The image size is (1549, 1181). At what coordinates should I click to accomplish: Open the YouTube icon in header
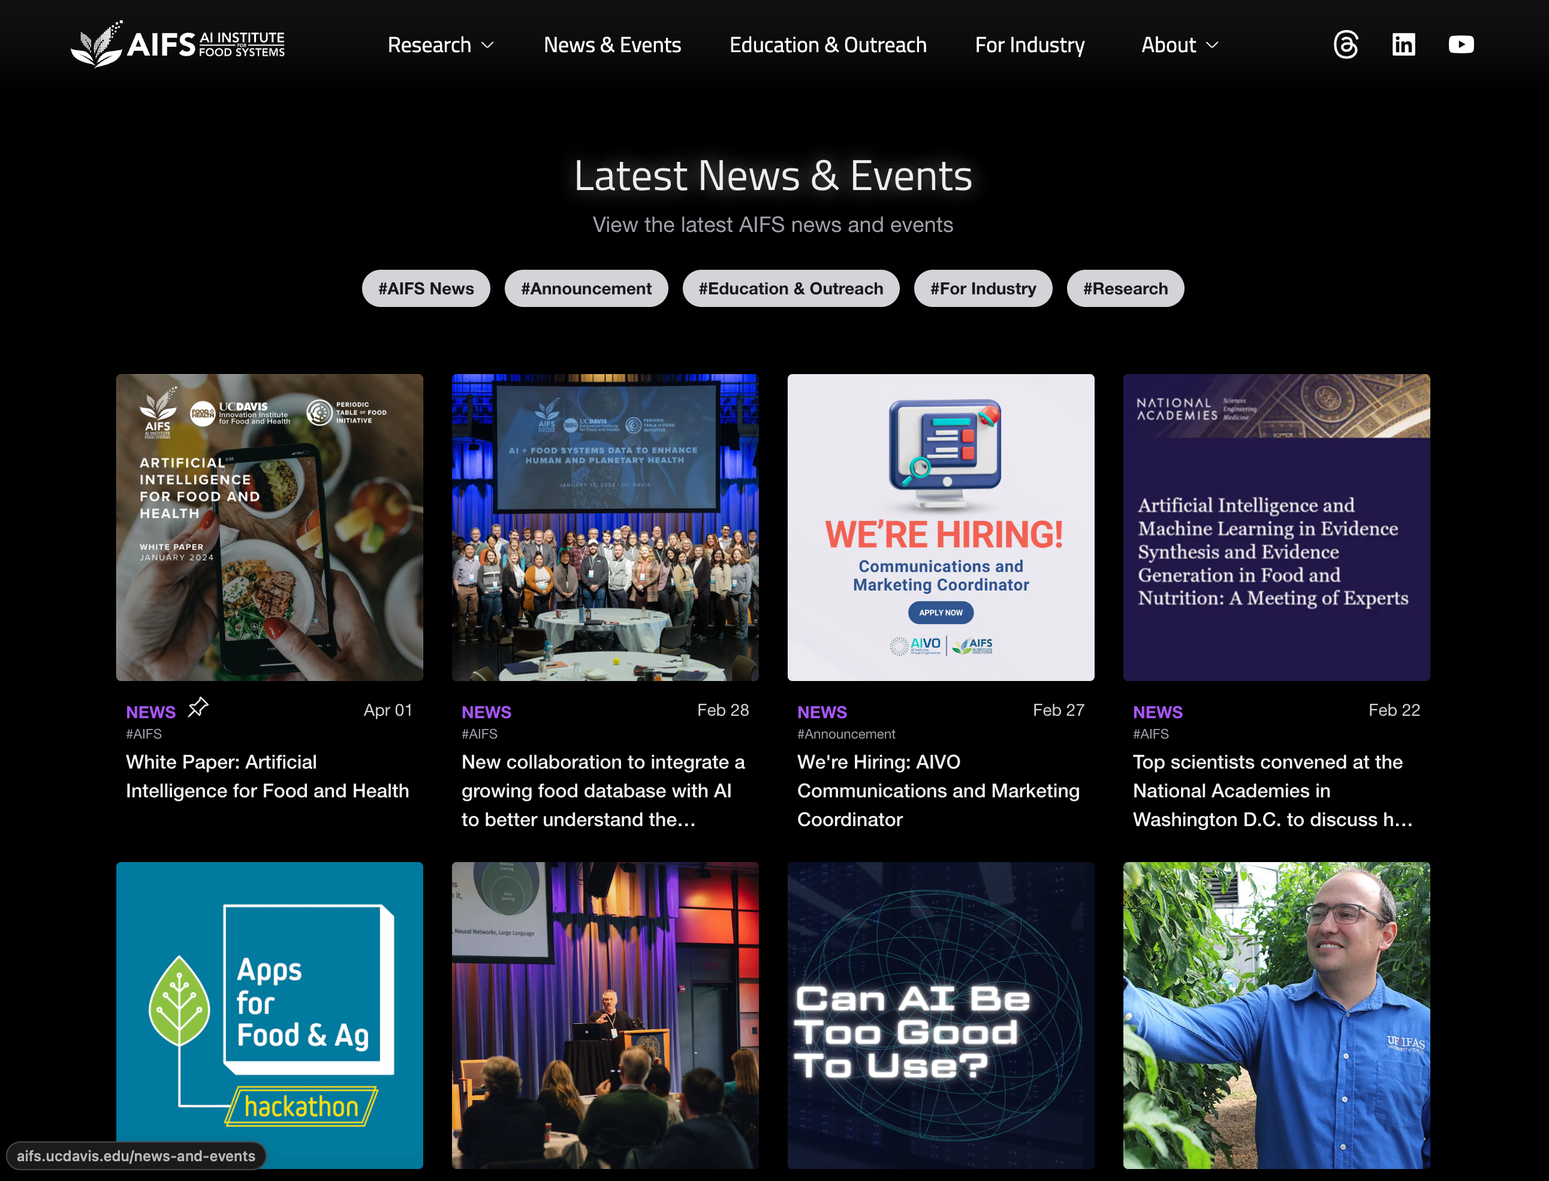point(1460,45)
